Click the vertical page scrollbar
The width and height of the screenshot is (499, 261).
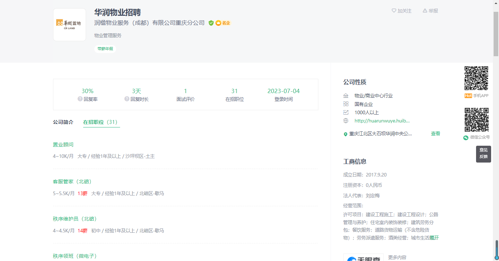click(x=496, y=34)
